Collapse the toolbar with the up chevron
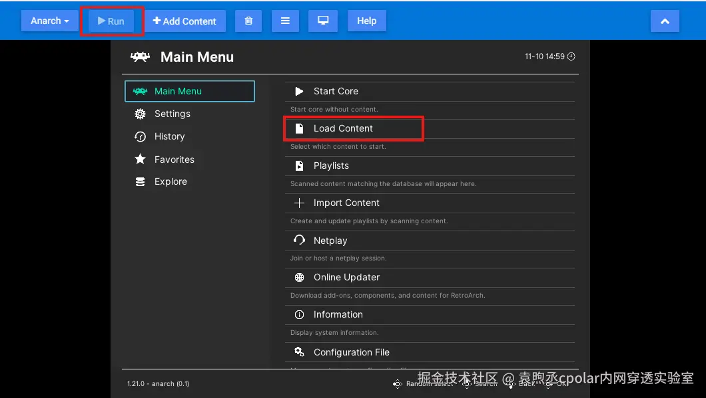Screen dimensions: 706x398 click(665, 21)
